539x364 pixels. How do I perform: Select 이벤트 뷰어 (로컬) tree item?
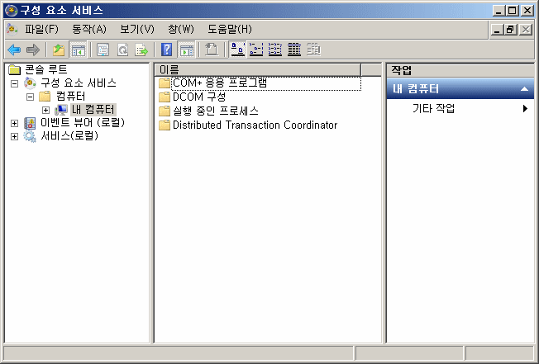click(83, 123)
